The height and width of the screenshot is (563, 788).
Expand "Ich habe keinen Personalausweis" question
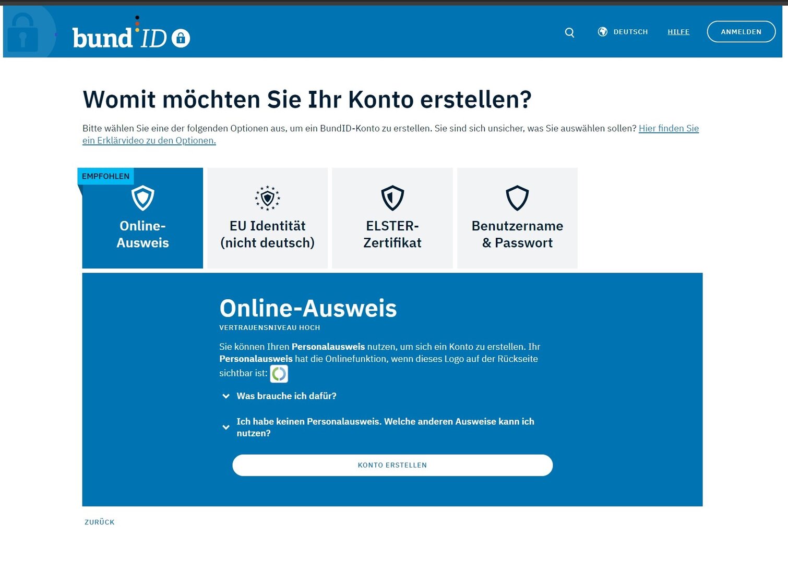click(x=385, y=427)
